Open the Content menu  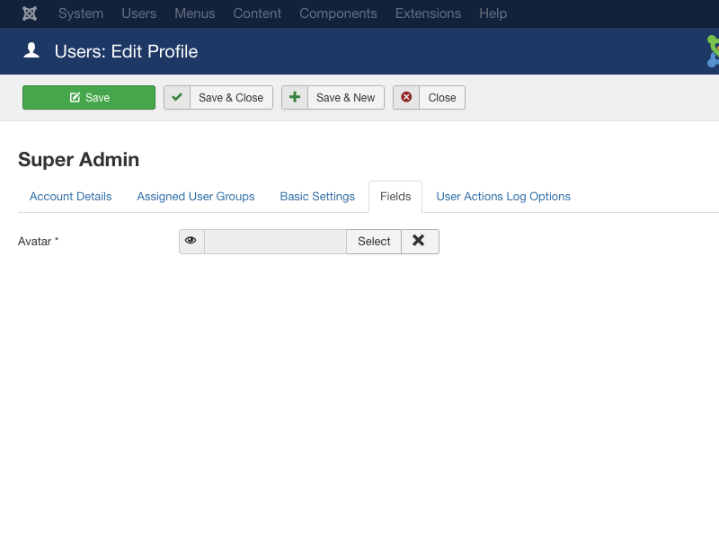coord(257,13)
